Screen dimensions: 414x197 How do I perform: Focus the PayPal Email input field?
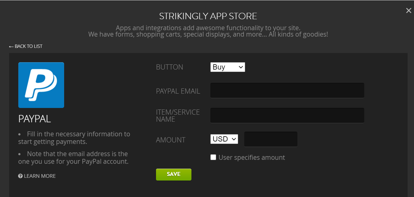[x=287, y=91]
